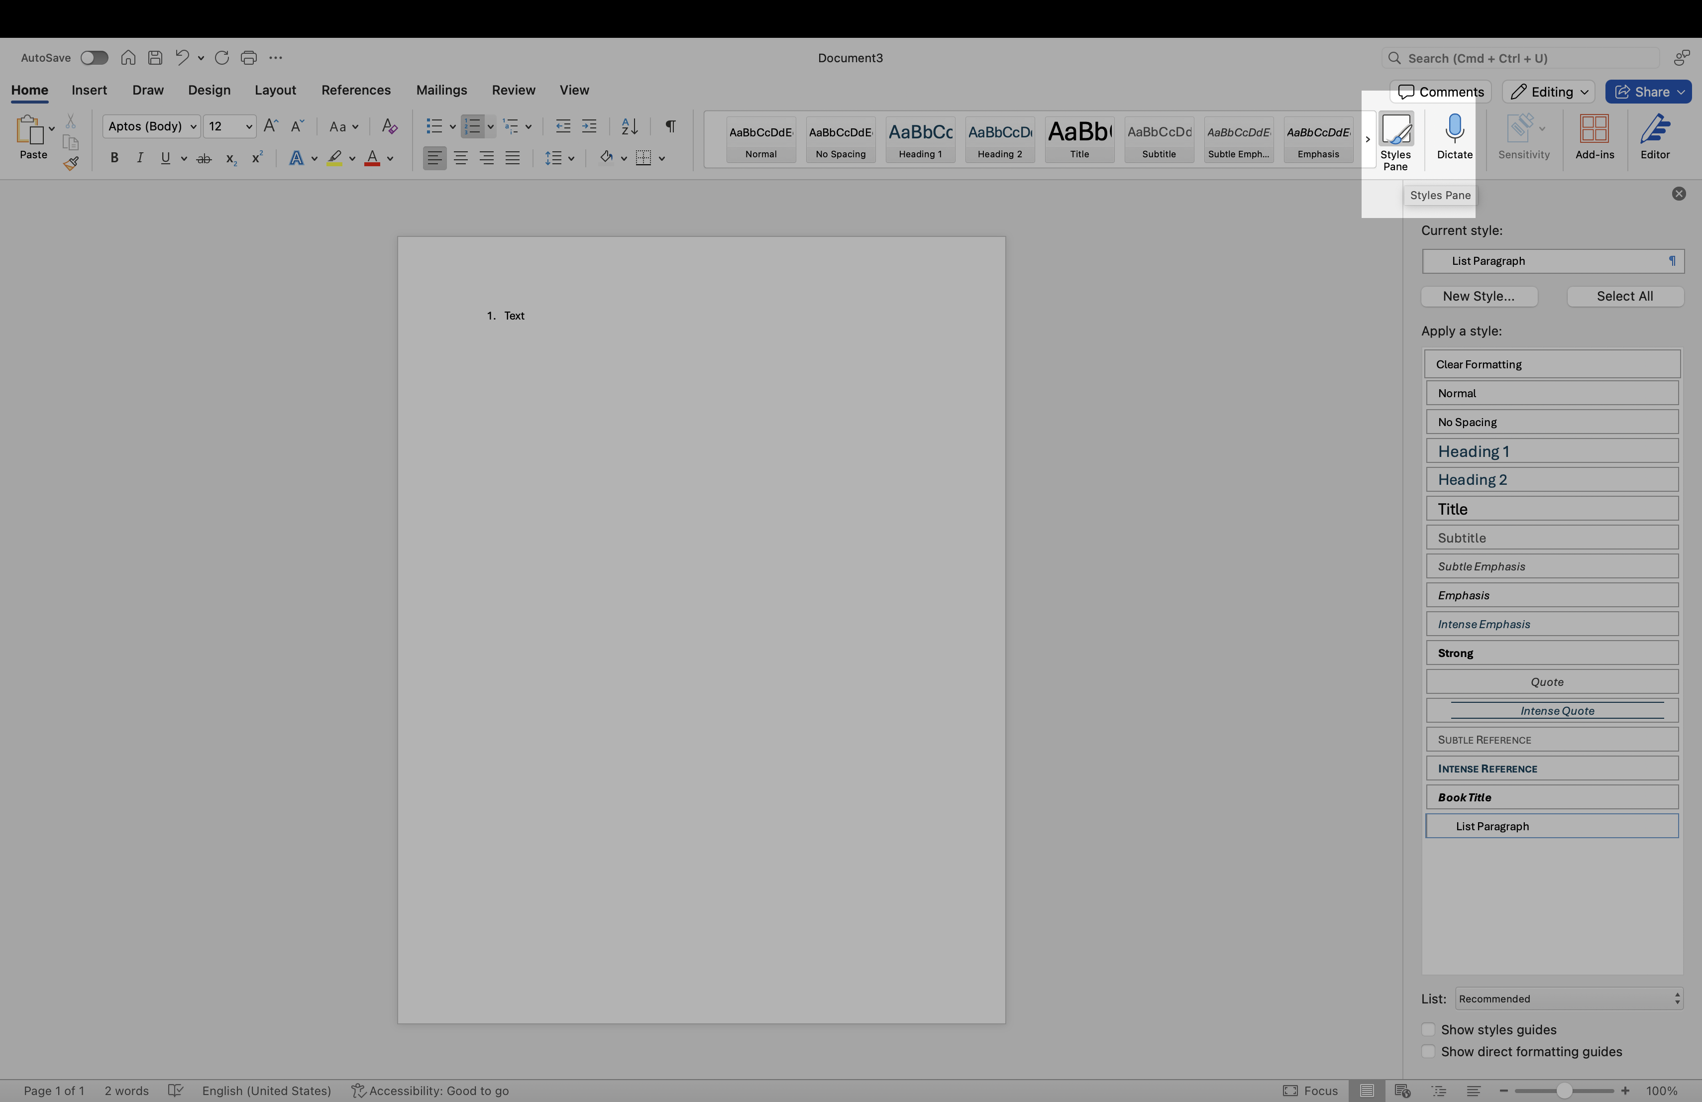Enable Show styles guides checkbox
Screen dimensions: 1702x1102
pyautogui.click(x=1428, y=1030)
